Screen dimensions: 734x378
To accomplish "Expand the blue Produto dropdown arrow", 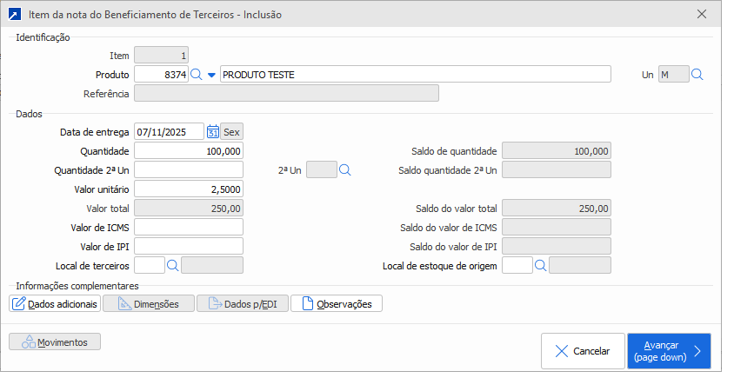I will (211, 75).
